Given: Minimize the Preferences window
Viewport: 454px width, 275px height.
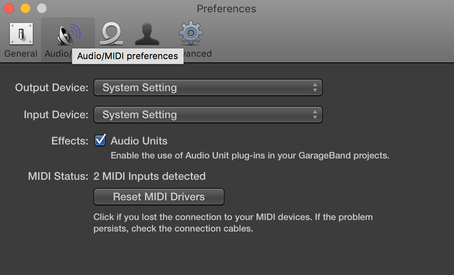Looking at the screenshot, I should [x=25, y=8].
